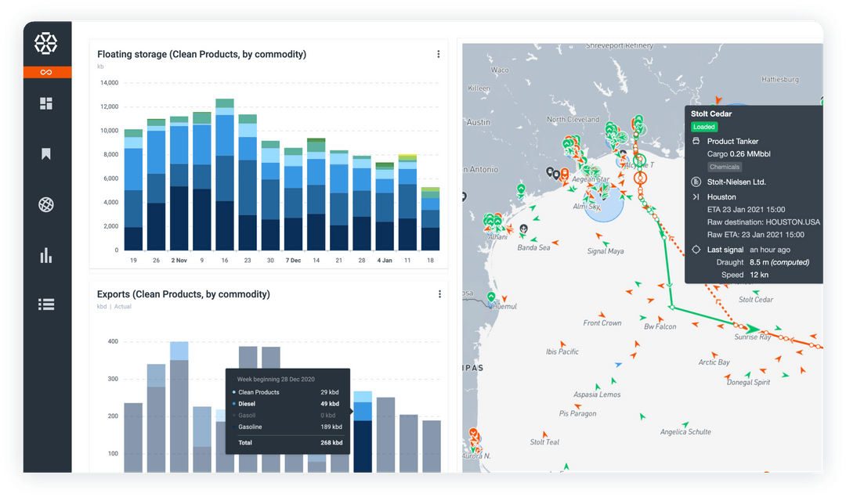This screenshot has height=497, width=846.
Task: Open the options menu on the Exports chart
Action: click(x=439, y=294)
